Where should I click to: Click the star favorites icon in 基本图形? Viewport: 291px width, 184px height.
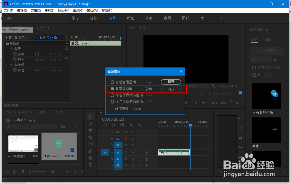pos(275,59)
